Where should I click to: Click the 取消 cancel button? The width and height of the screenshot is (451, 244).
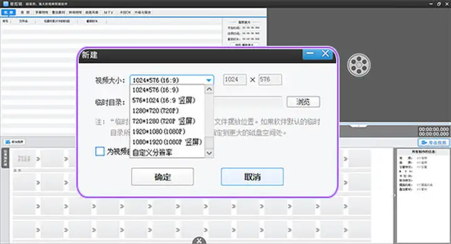tap(252, 177)
